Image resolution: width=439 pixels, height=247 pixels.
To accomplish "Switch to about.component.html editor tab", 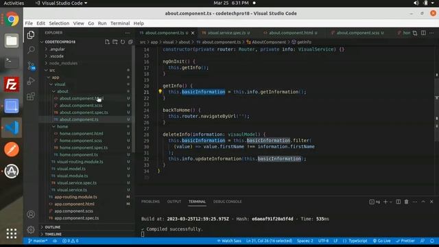I will 290,33.
